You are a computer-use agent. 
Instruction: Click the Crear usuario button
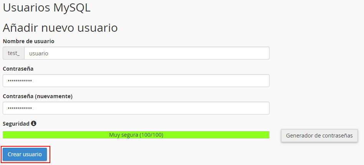click(x=25, y=154)
